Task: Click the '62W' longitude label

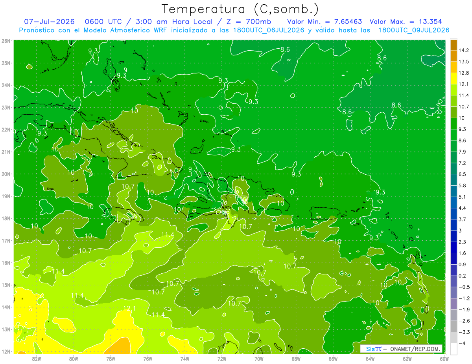Action: (x=407, y=358)
